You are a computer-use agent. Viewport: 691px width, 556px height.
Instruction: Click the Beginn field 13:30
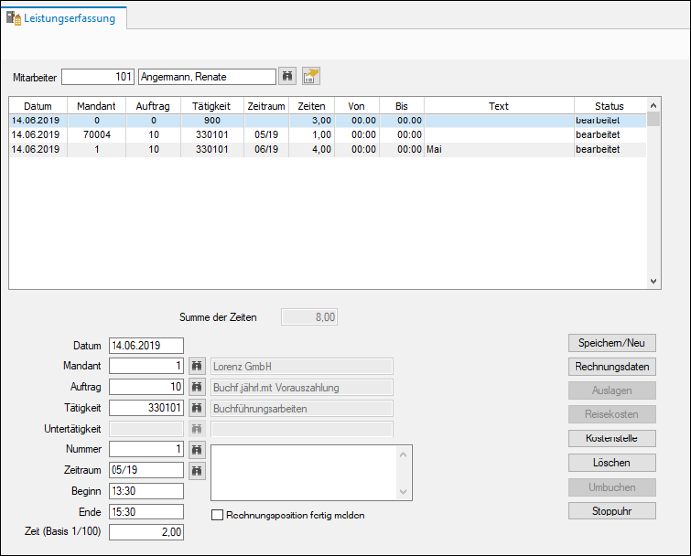click(146, 491)
